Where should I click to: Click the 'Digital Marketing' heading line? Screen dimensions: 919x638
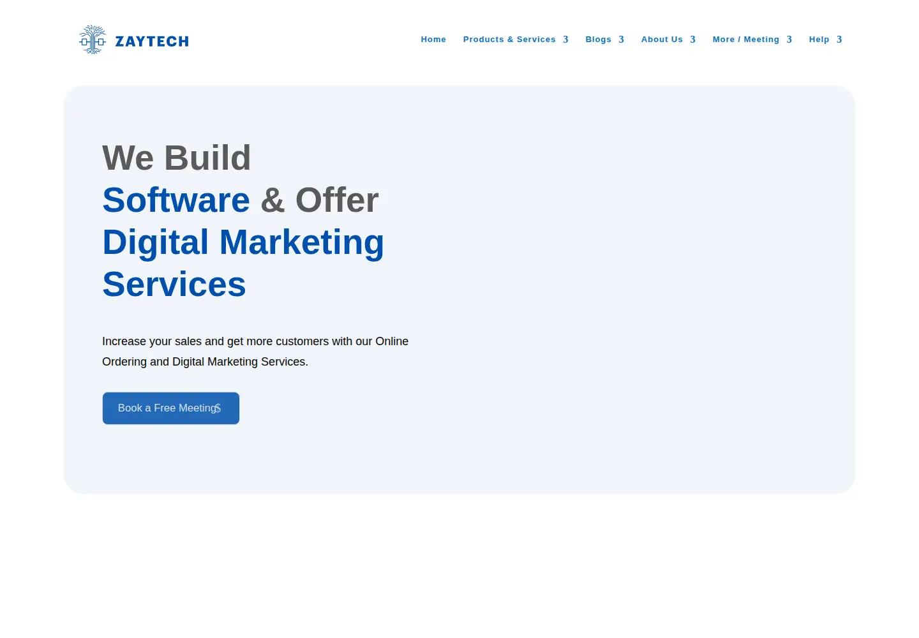243,243
